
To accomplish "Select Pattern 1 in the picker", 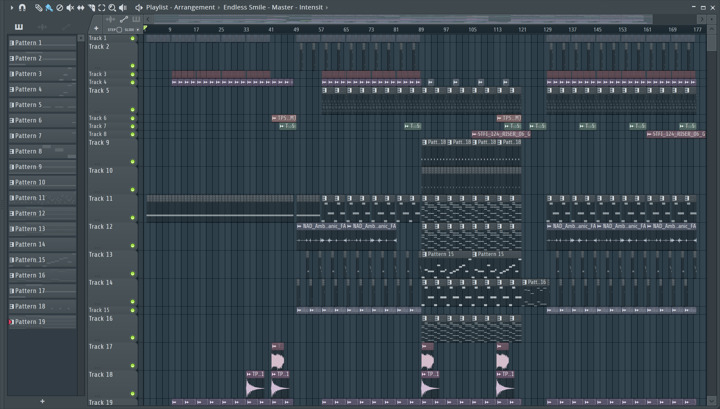I will coord(42,43).
